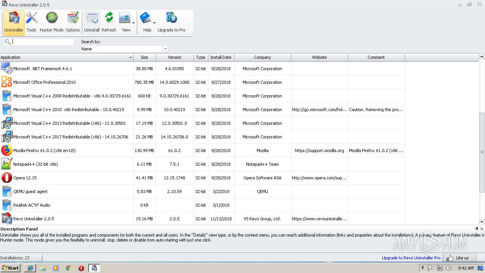Select Visual C++ 2010 Redistributable icon
Image resolution: width=485 pixels, height=273 pixels.
pos(6,110)
